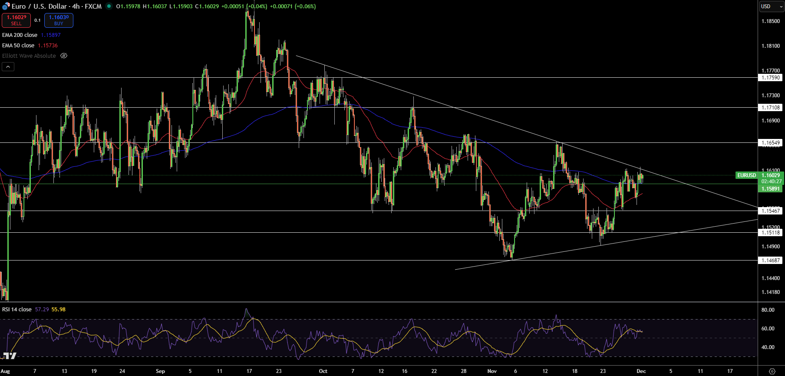Click the RSI average value 55.98
The image size is (785, 376).
click(x=59, y=309)
